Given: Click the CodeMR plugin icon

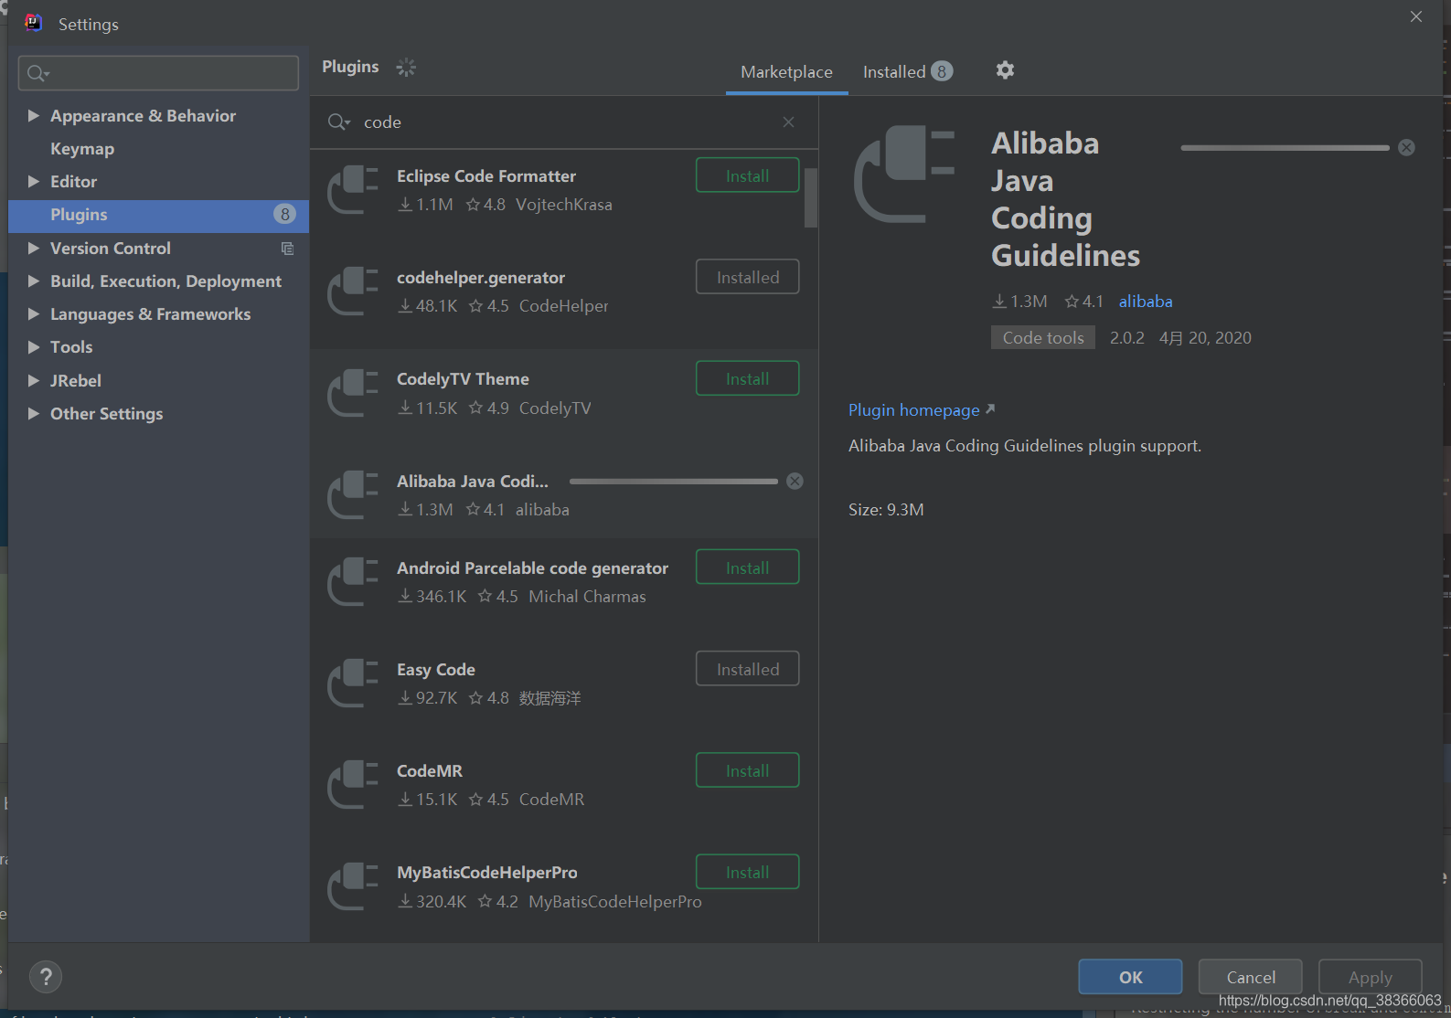Looking at the screenshot, I should coord(353,785).
